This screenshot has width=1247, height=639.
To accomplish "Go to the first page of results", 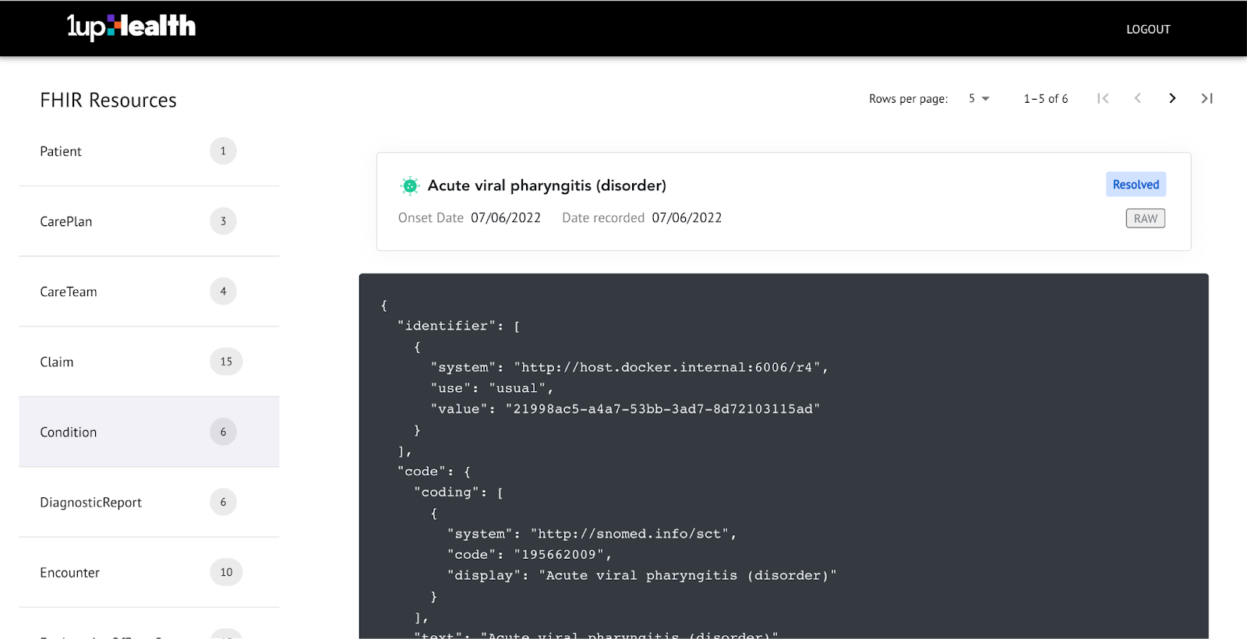I will point(1103,98).
